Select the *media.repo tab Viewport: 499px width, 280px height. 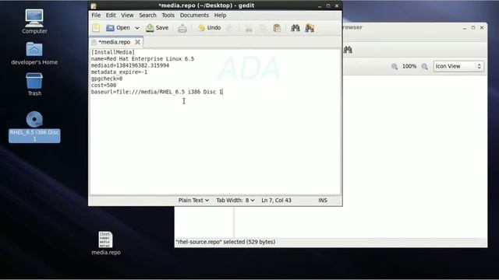click(114, 42)
